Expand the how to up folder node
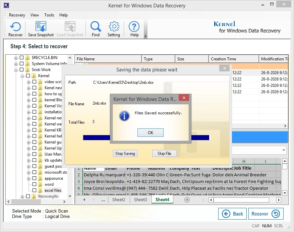Image resolution: width=294 pixels, height=232 pixels. [28, 94]
